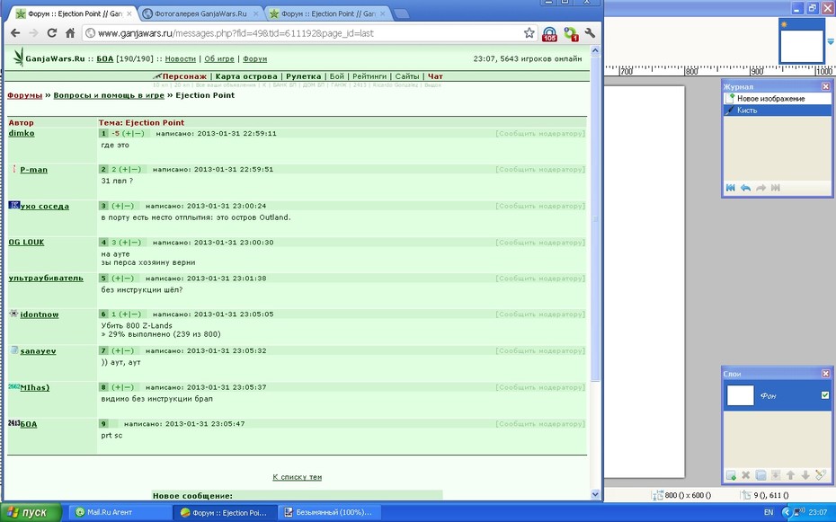Open ультраубиватель user profile link
The image size is (836, 522).
coord(46,278)
